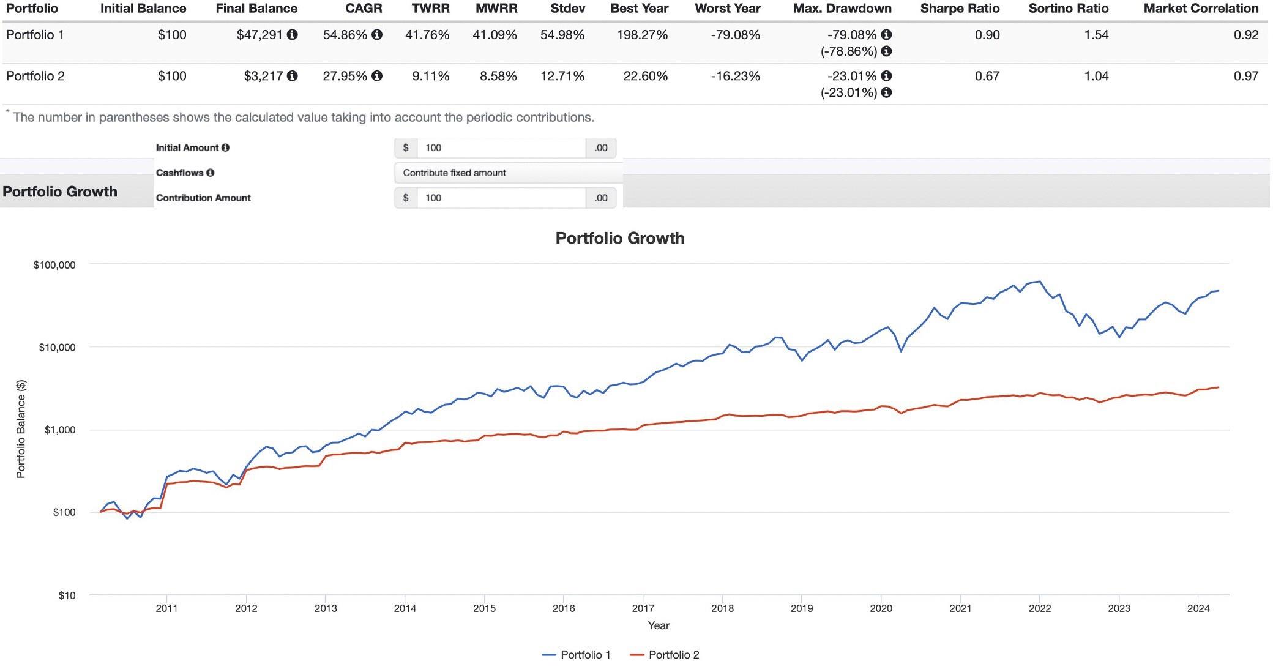Click info icon next to $47,291 final balance

293,35
